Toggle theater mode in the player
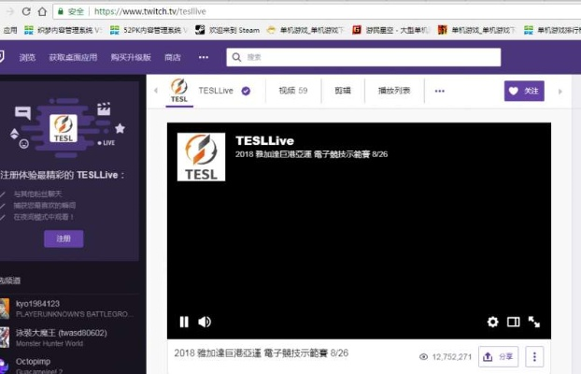Viewport: 581px width, 374px height. 513,322
